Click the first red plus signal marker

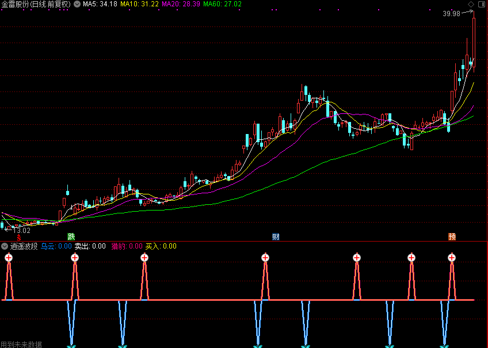pos(9,258)
